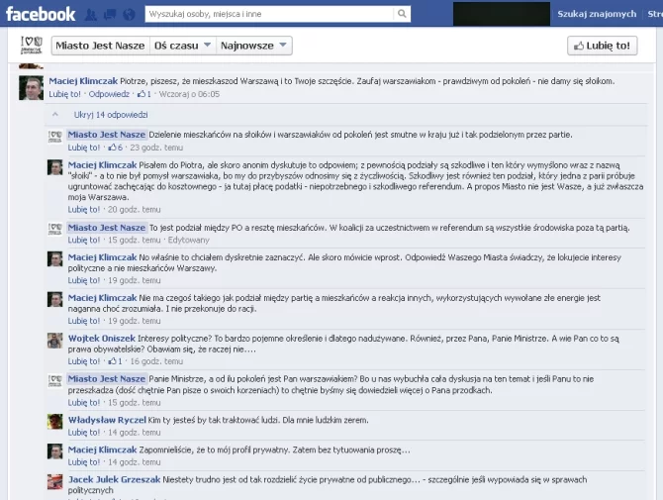
Task: Click the Miasto Jest Nasze header button
Action: coord(98,46)
